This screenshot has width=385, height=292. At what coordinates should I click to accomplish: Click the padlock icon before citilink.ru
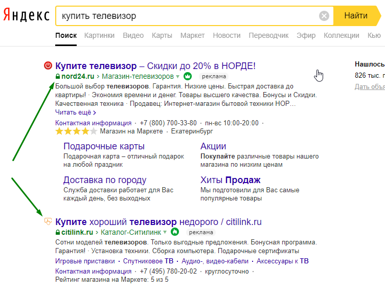[58, 232]
